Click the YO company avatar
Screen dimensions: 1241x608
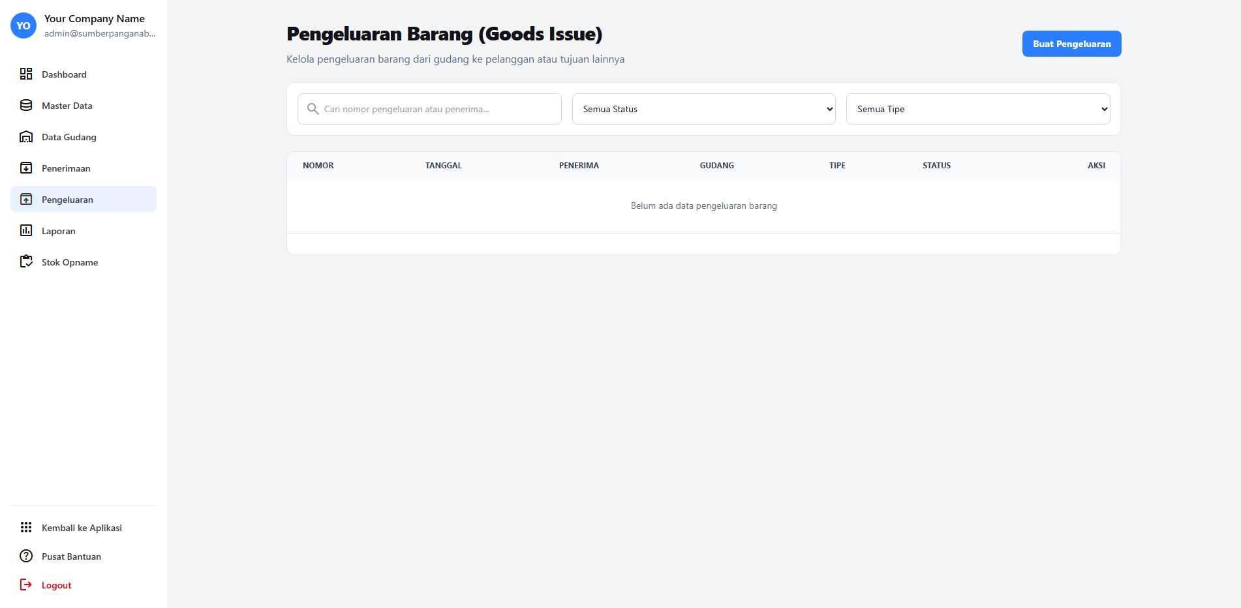pyautogui.click(x=23, y=26)
